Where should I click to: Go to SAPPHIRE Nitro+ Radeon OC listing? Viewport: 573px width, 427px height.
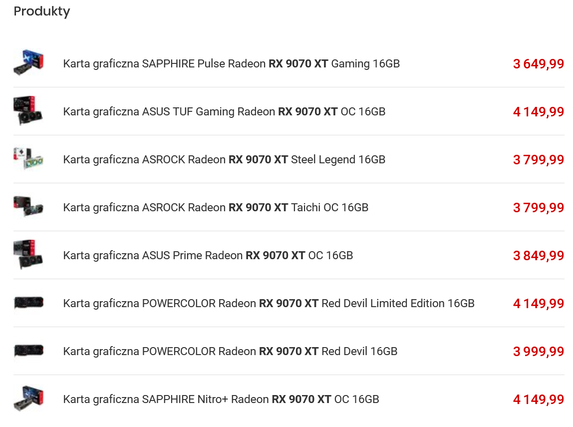click(x=221, y=400)
